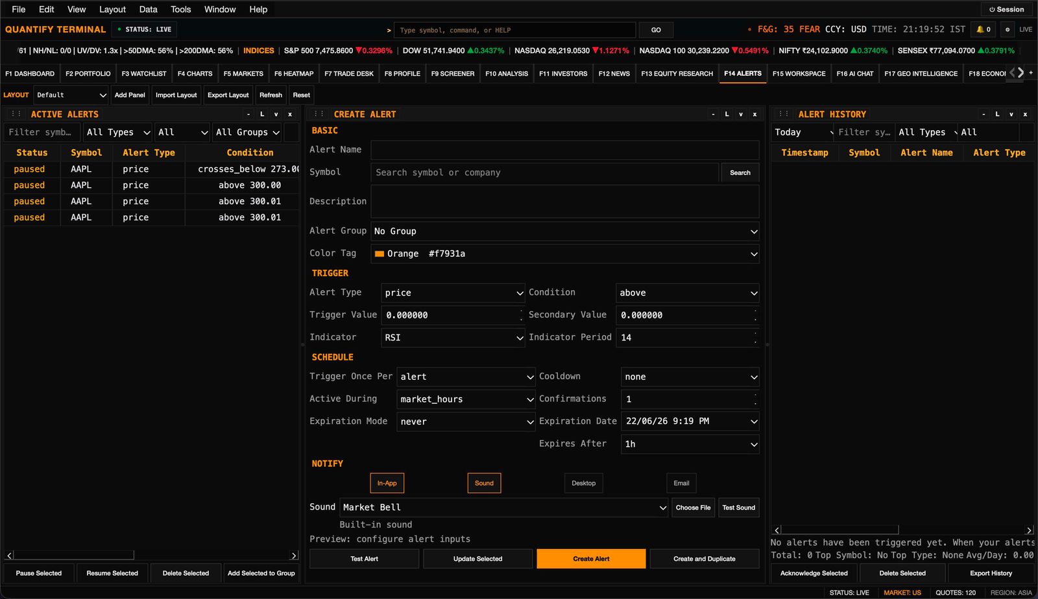The image size is (1038, 599).
Task: Click Pause Selected button
Action: pyautogui.click(x=39, y=573)
